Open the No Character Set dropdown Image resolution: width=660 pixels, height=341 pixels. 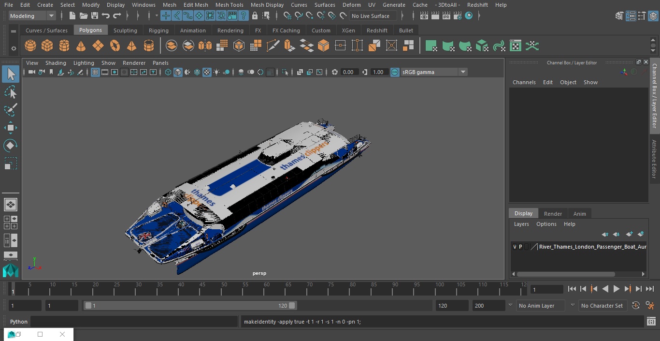(603, 306)
